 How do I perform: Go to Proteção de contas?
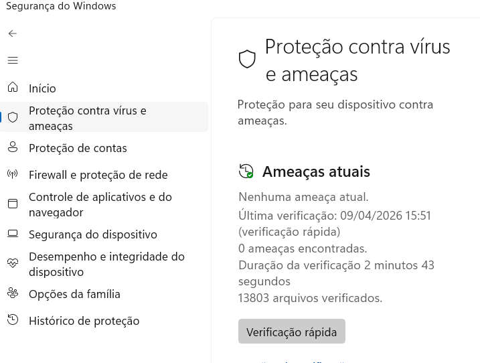coord(78,148)
